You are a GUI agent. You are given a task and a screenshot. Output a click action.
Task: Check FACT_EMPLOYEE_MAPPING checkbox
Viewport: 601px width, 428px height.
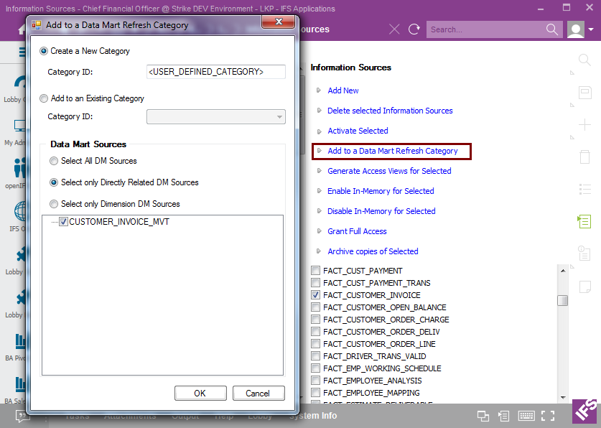click(x=315, y=393)
